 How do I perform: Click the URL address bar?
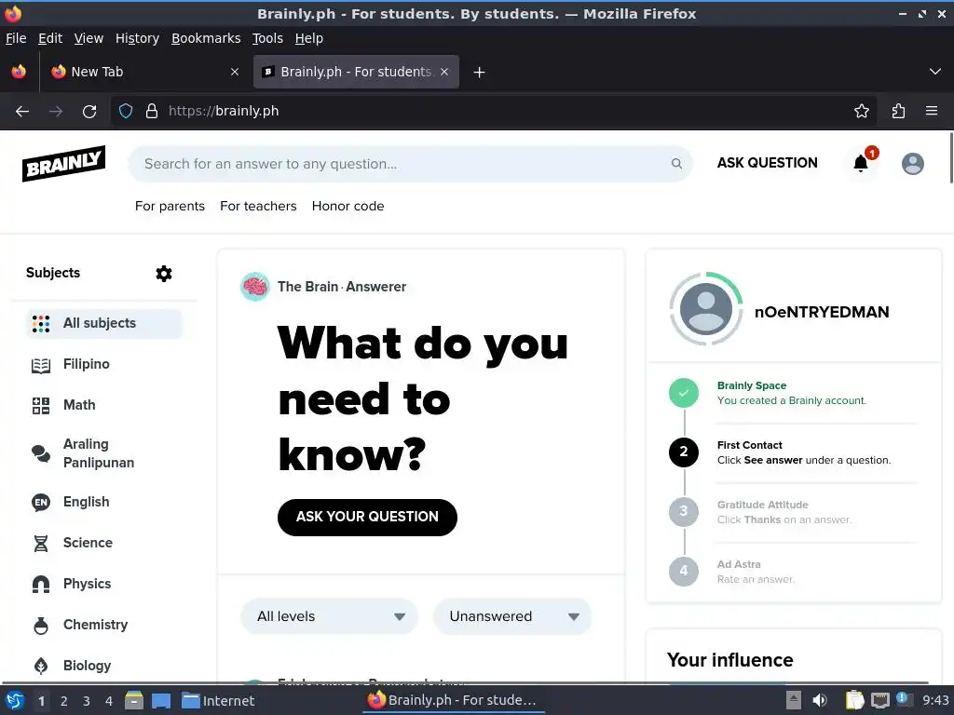[493, 112]
